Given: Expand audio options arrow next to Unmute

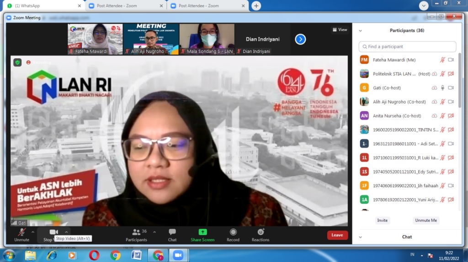Looking at the screenshot, I should point(33,232).
